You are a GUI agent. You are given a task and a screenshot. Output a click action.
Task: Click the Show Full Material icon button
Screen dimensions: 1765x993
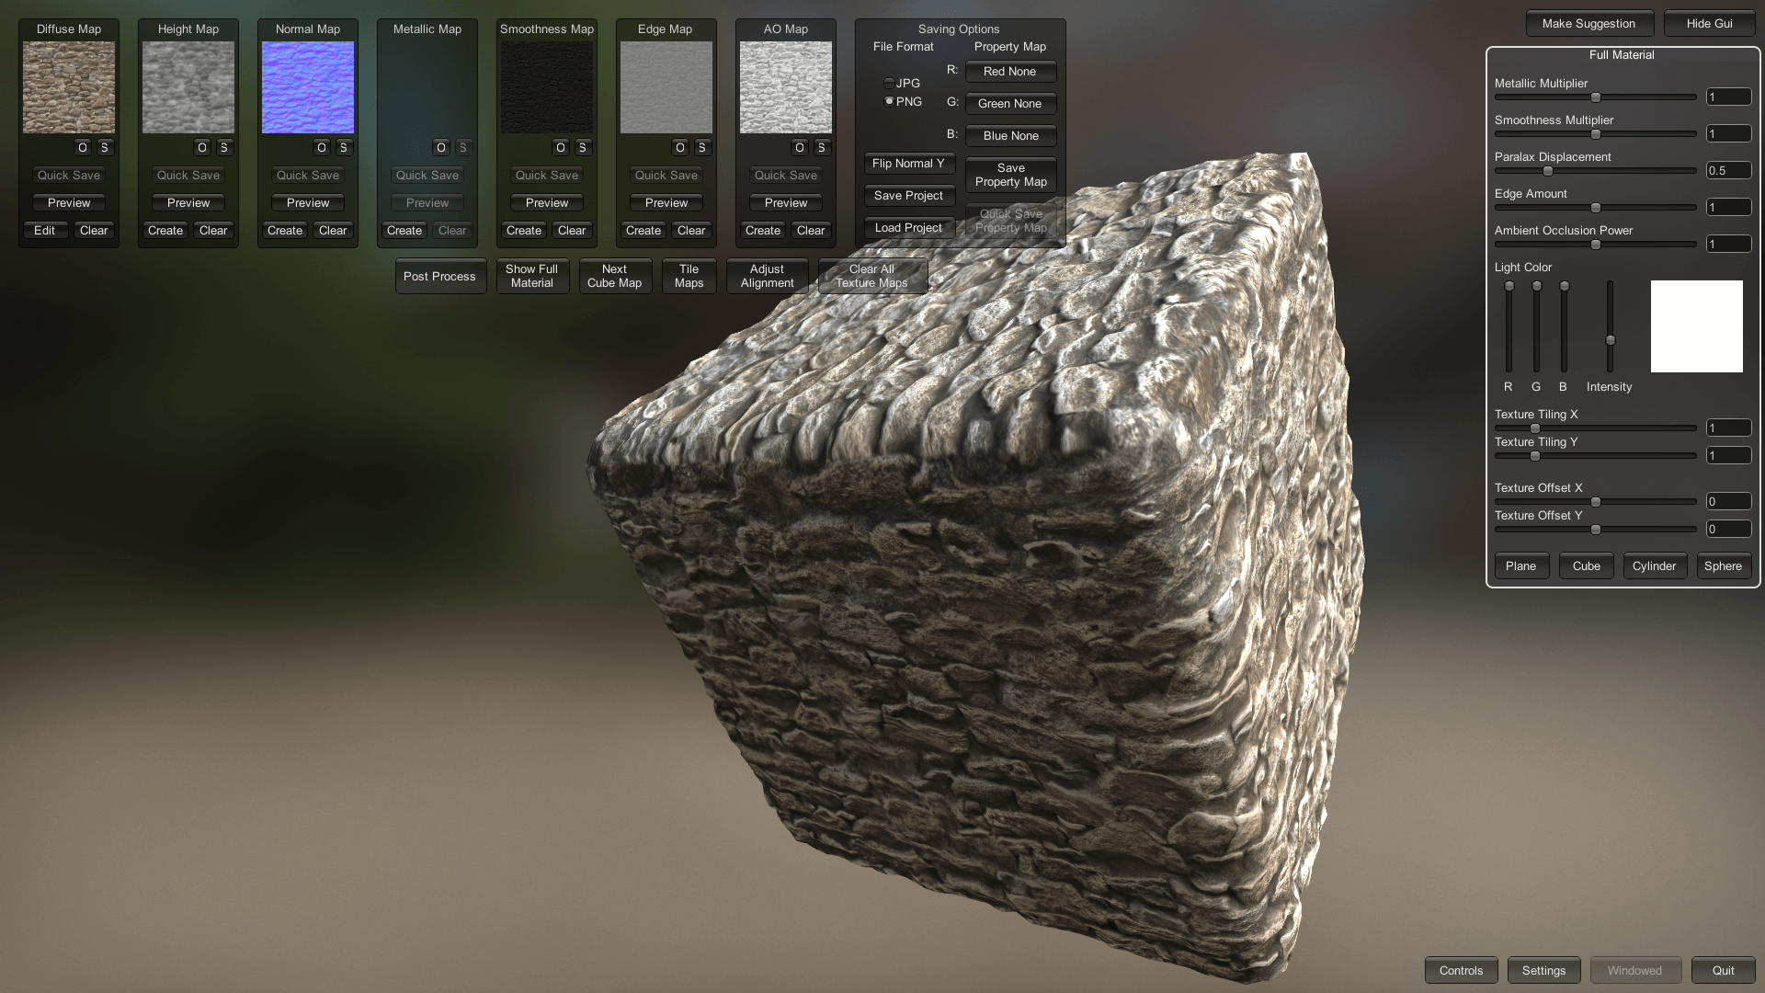point(532,275)
